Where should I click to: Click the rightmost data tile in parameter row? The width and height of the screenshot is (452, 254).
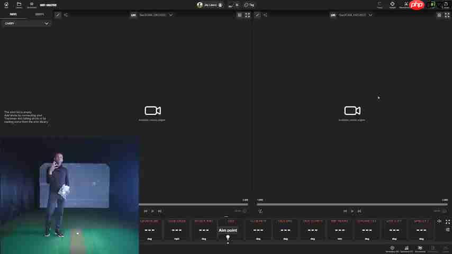[421, 230]
